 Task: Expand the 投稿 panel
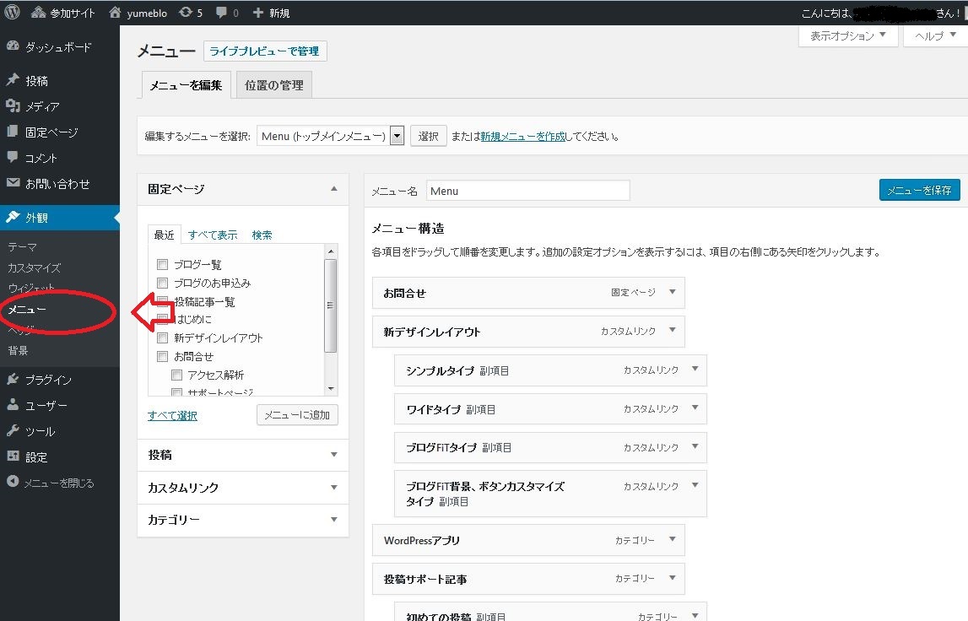[x=242, y=455]
